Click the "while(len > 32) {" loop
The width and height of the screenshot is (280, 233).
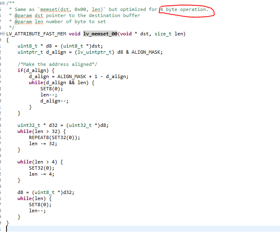coord(42,131)
